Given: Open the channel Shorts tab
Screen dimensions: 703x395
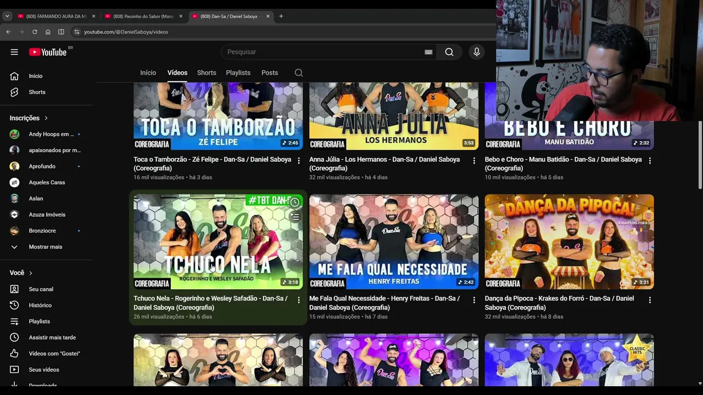Looking at the screenshot, I should click(207, 73).
